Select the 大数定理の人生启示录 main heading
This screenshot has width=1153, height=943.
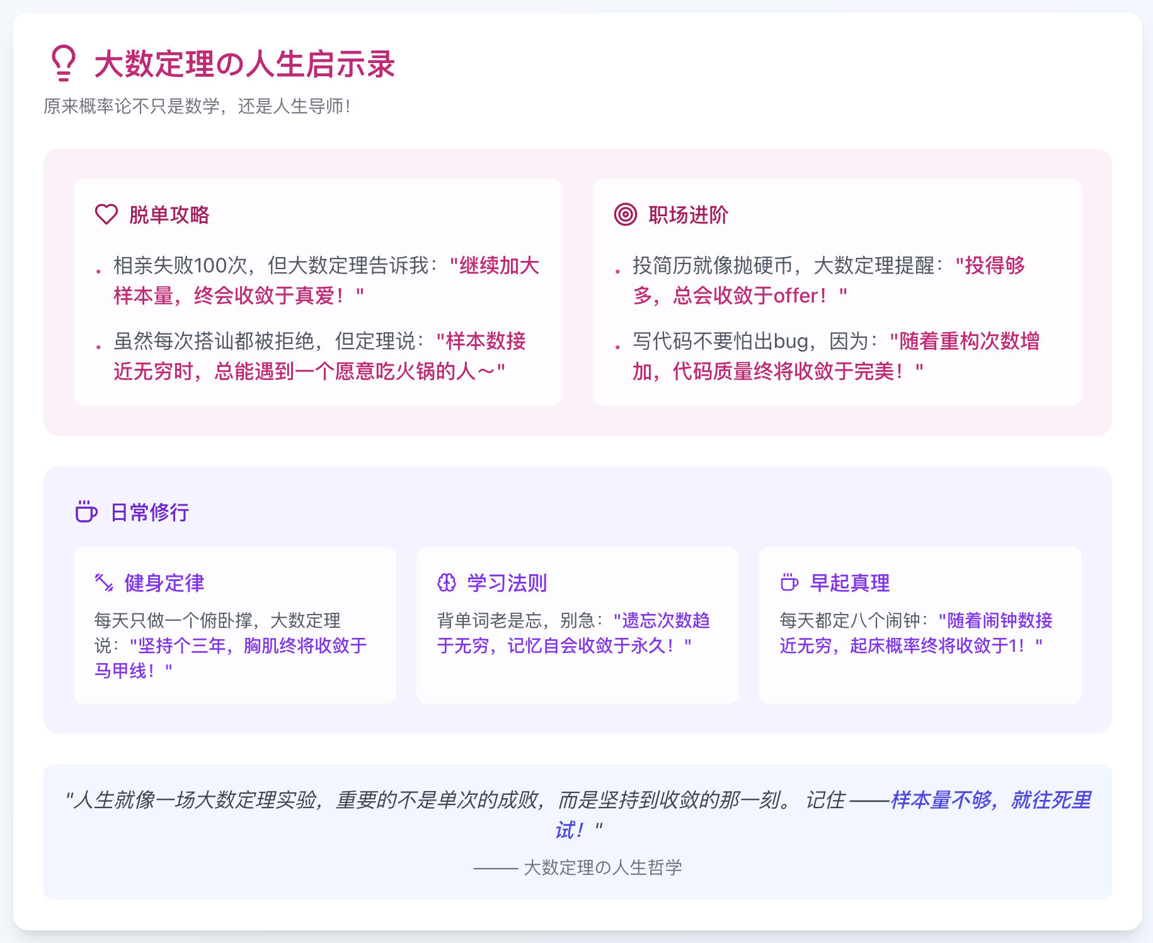click(244, 64)
